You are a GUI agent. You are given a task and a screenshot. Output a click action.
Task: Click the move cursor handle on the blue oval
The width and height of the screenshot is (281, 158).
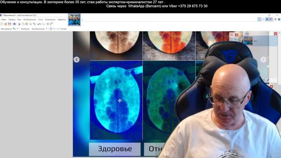(x=120, y=101)
